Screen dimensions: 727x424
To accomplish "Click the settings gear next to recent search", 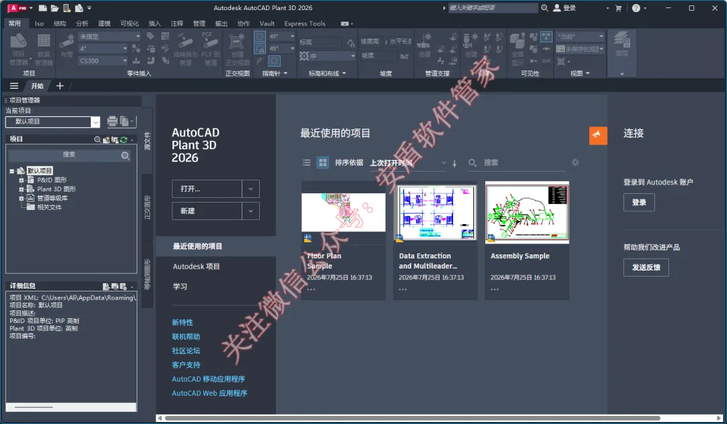I will click(x=576, y=162).
